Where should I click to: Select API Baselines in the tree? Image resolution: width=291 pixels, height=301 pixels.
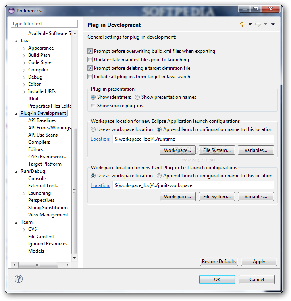[x=42, y=120]
